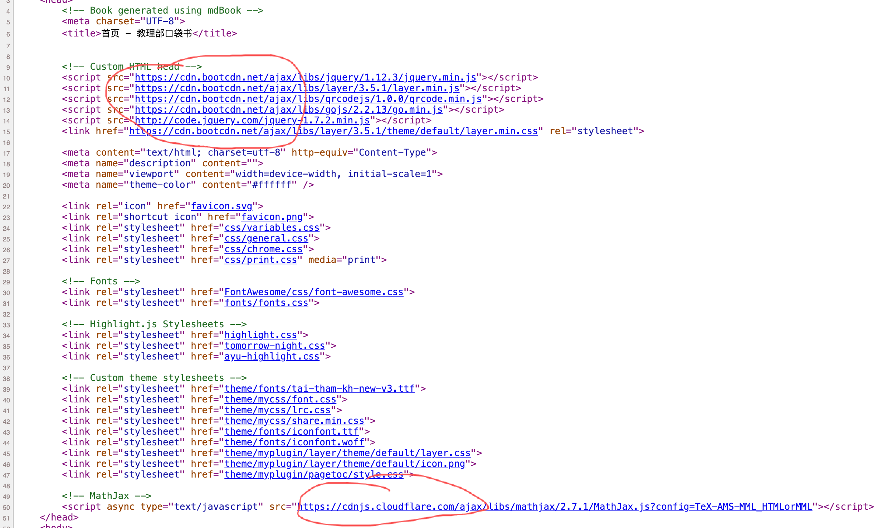Image resolution: width=883 pixels, height=528 pixels.
Task: Click line number 17 in gutter
Action: [6, 153]
